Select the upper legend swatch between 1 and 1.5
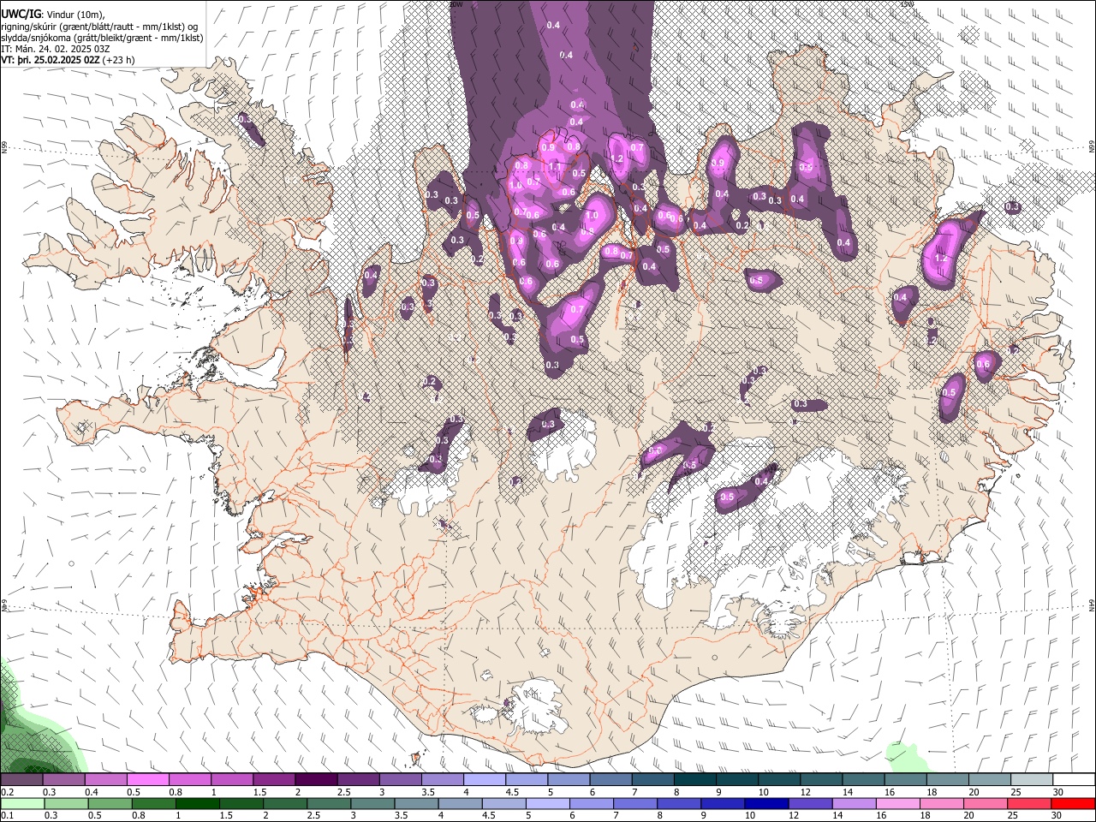 pos(231,779)
